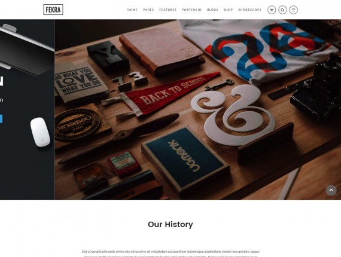The image size is (341, 257).
Task: Click the Back to School pennant
Action: coord(165,93)
